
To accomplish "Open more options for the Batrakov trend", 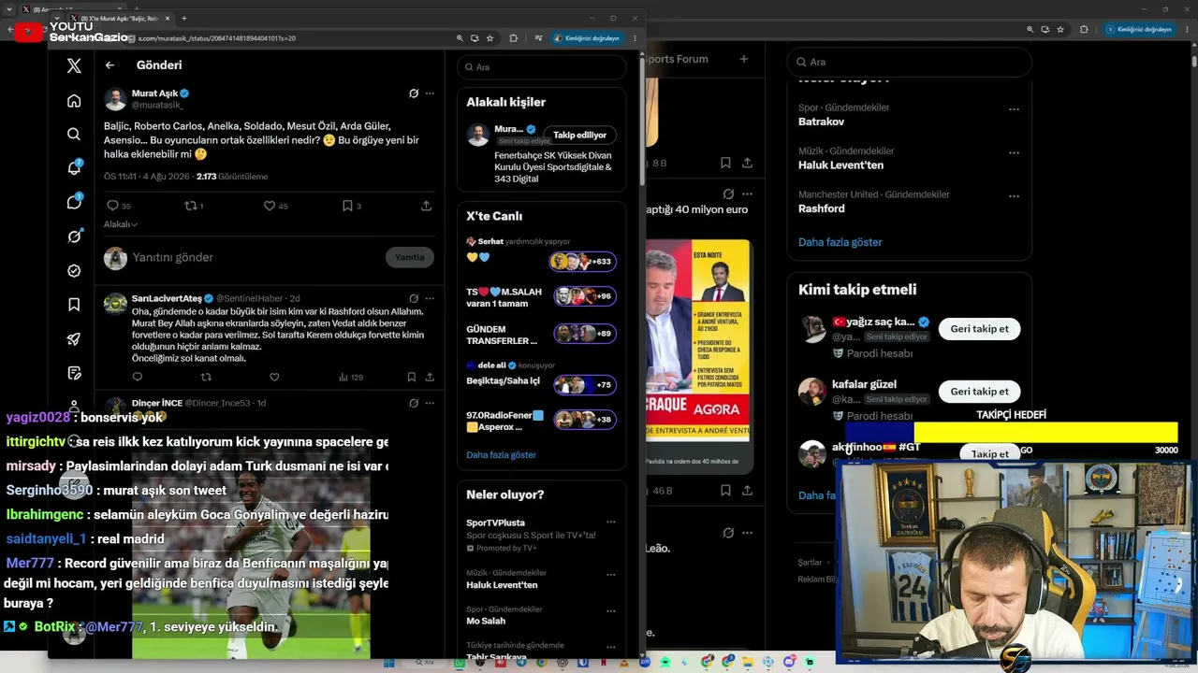I will coord(1014,109).
